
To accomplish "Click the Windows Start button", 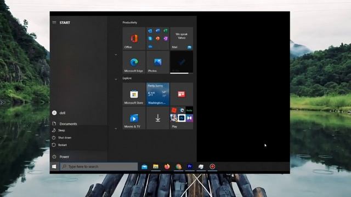I will coord(54,166).
